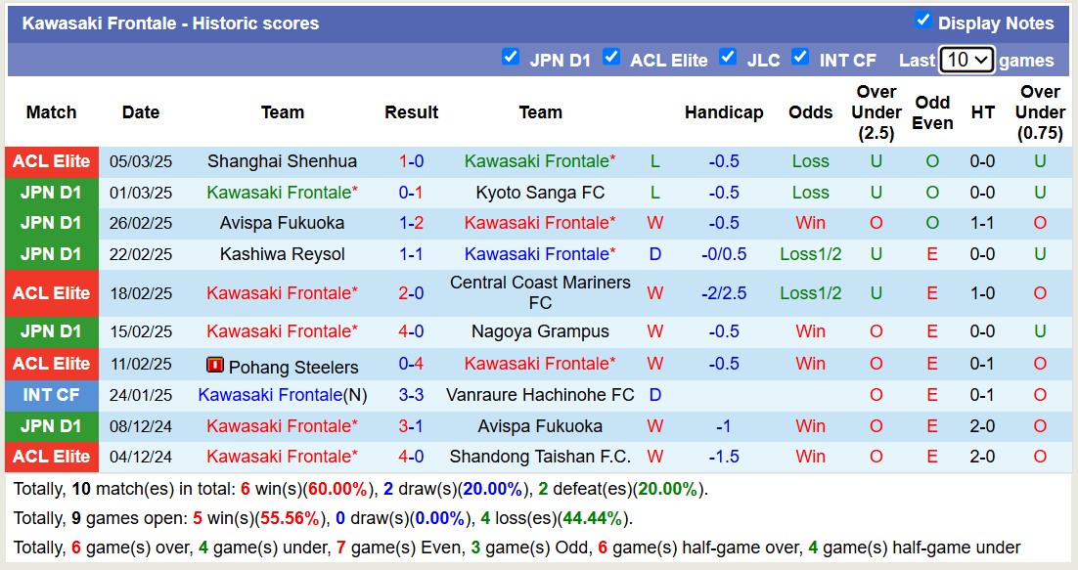Click the ACL Elite badge on the 11/02/25 row

51,364
